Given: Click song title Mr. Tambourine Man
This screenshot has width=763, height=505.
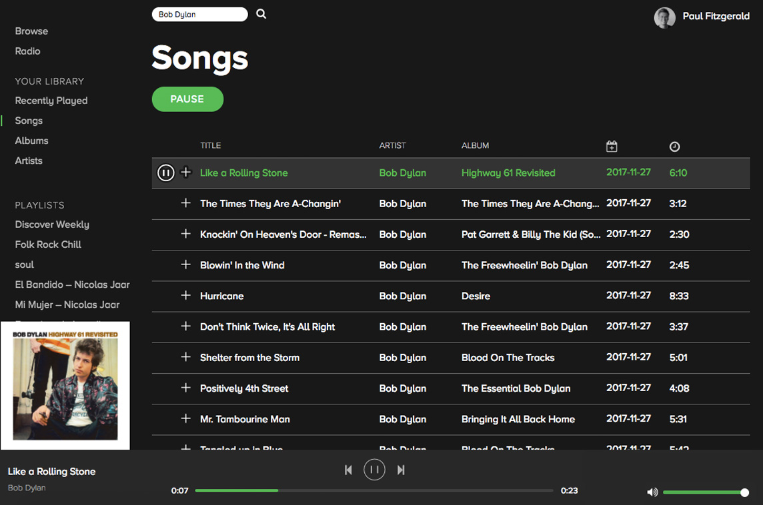Looking at the screenshot, I should [x=245, y=419].
